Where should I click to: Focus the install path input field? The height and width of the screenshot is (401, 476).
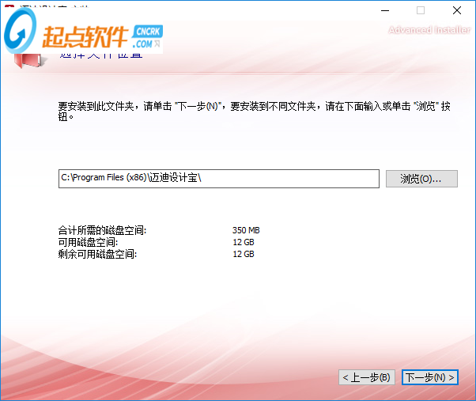(219, 179)
